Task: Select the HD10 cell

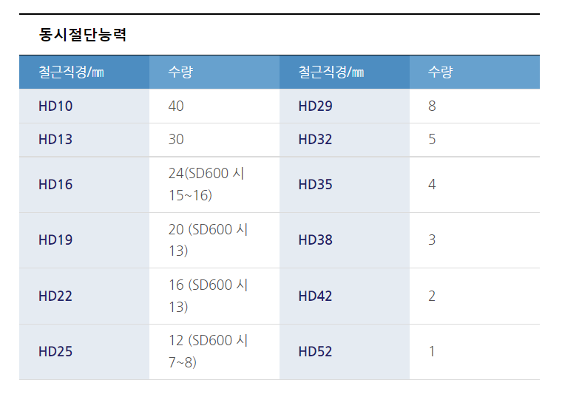Action: point(84,106)
